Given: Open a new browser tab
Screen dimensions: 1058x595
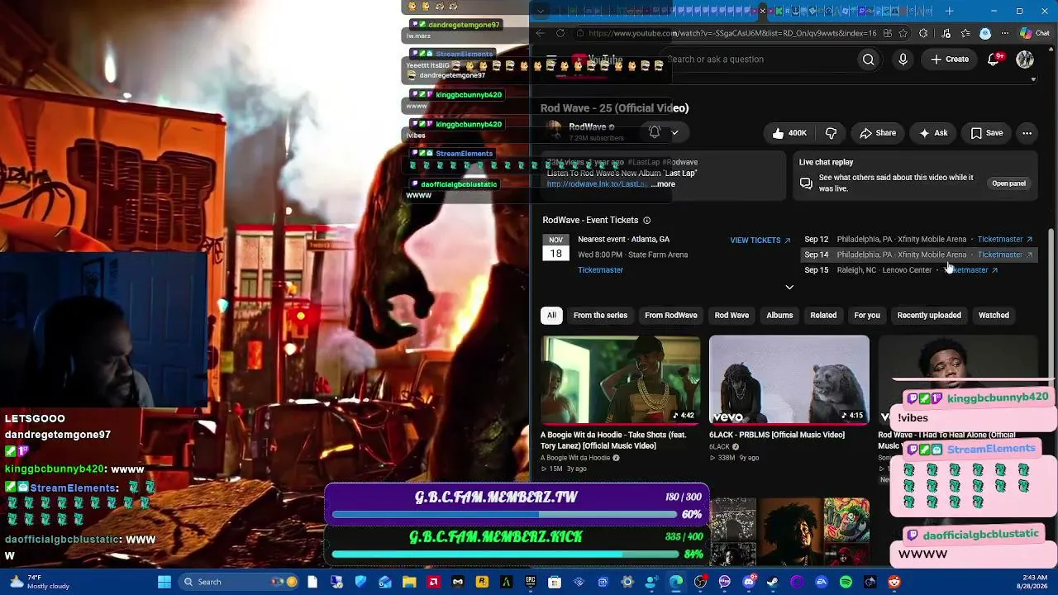Looking at the screenshot, I should coord(949,11).
